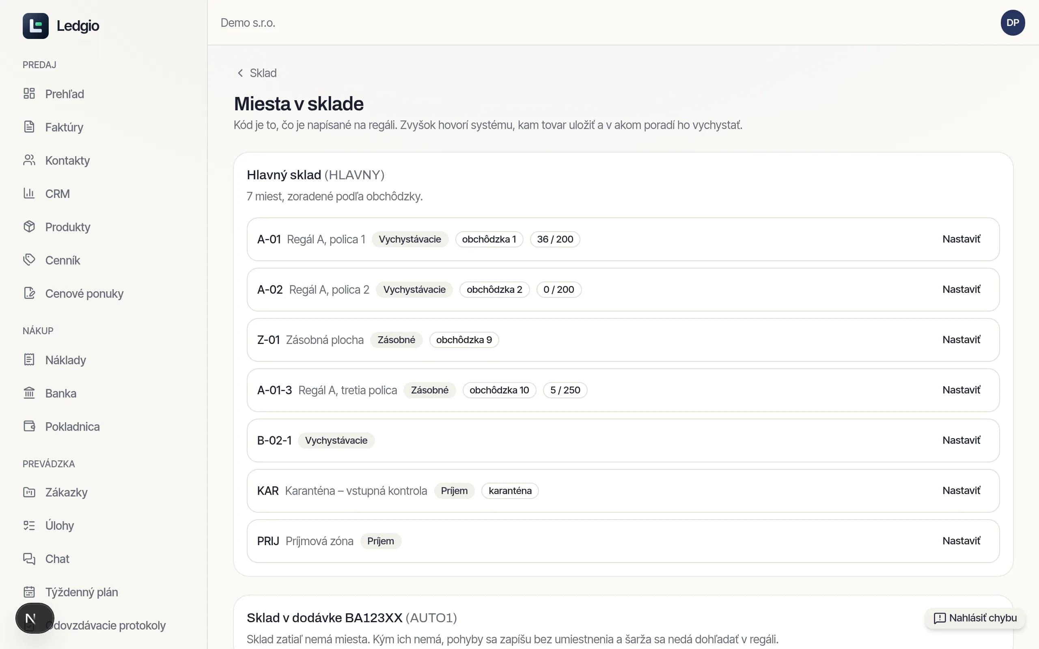Image resolution: width=1039 pixels, height=649 pixels.
Task: Click the Chat bubbles icon
Action: (29, 559)
